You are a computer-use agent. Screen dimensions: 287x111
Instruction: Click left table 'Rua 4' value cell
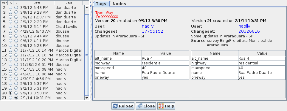tap(165, 58)
